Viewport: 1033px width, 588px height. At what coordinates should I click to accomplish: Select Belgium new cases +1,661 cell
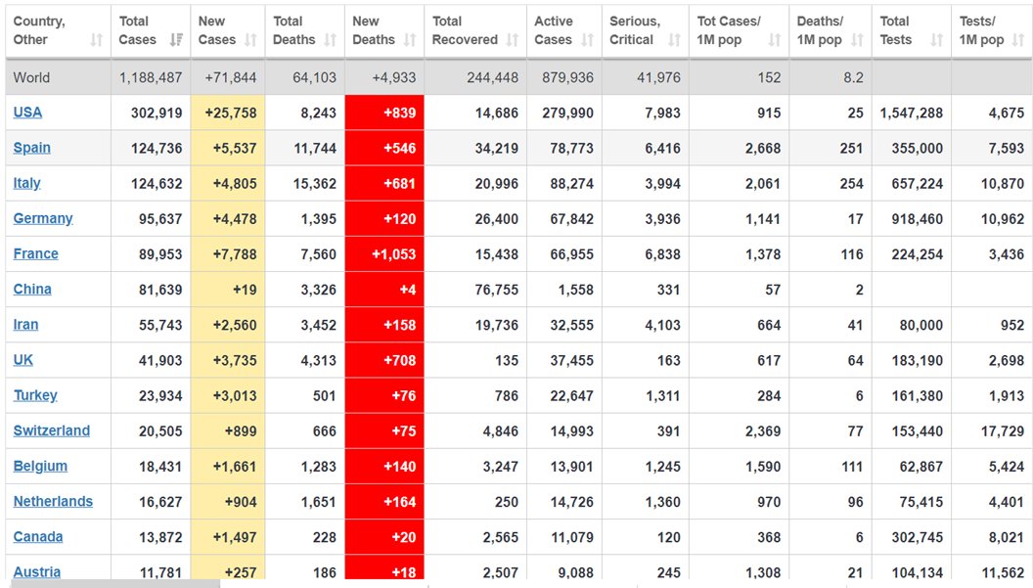click(x=228, y=467)
